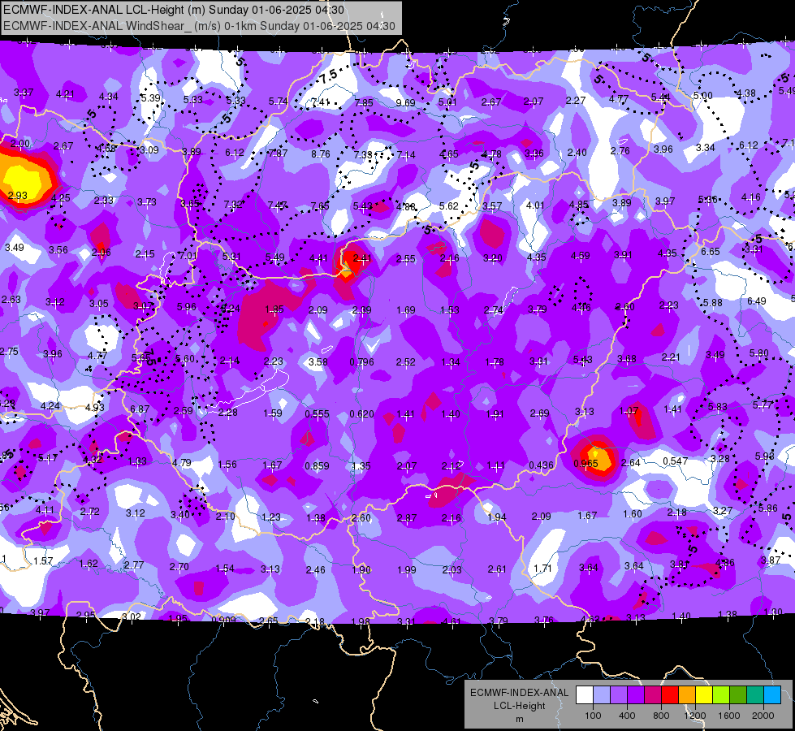This screenshot has height=731, width=795.
Task: Click the grid value '1.71'
Action: click(542, 568)
